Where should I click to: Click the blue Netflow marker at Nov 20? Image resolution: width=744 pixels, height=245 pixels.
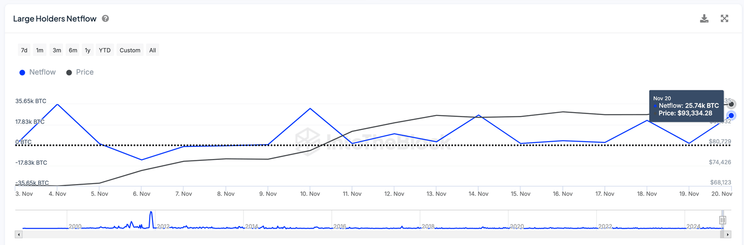coord(731,115)
